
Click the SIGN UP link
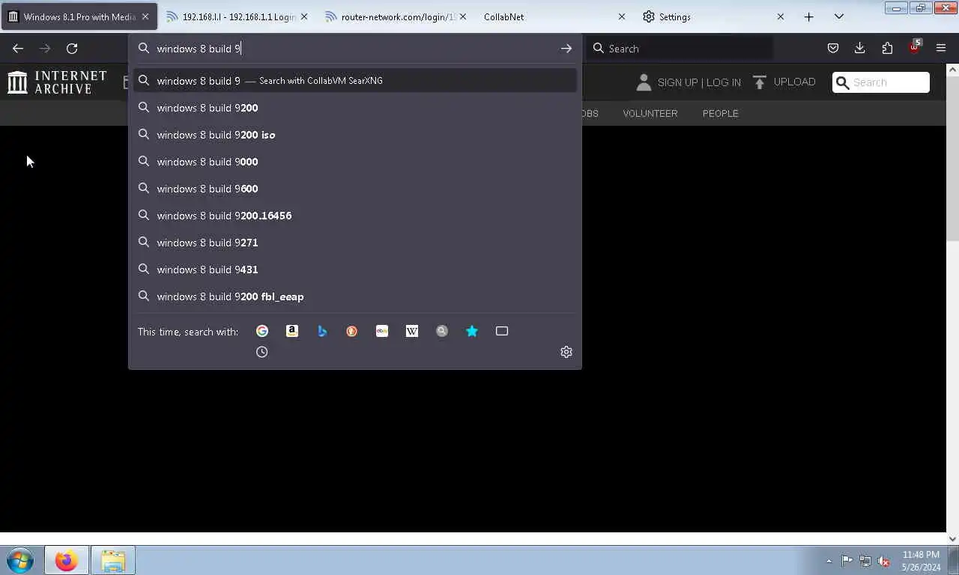click(677, 82)
